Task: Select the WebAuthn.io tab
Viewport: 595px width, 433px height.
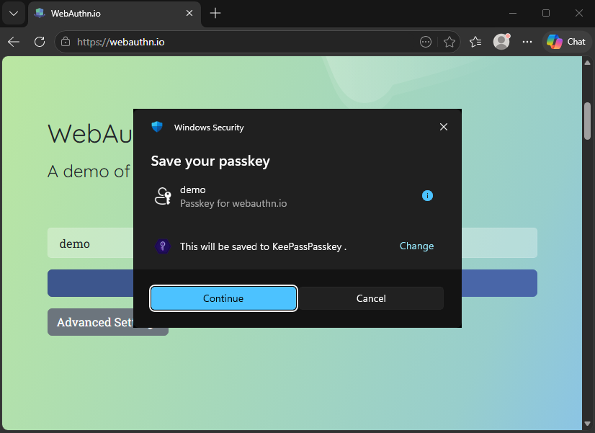Action: [x=113, y=14]
